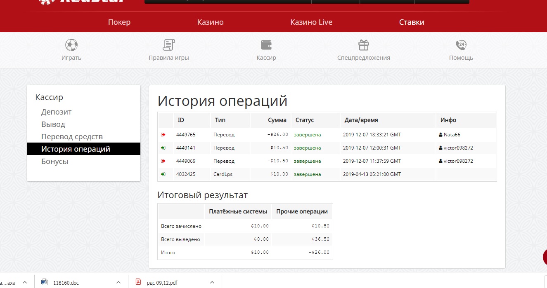The height and width of the screenshot is (288, 547).
Task: Open the Помощь 24-hour phone icon
Action: [461, 44]
